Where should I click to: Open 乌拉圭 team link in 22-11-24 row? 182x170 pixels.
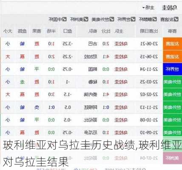pyautogui.click(x=121, y=69)
